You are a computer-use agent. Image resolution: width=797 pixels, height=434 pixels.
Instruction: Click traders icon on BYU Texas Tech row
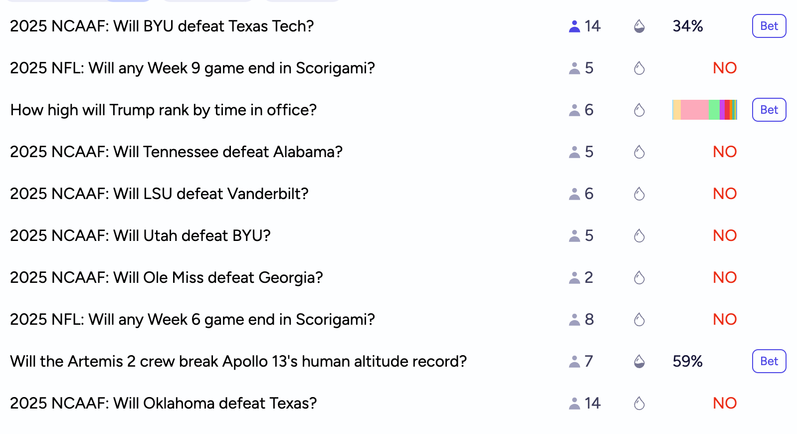click(575, 26)
